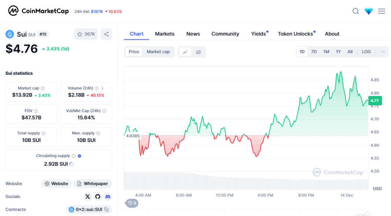Click the CoinMarketCap logo
Viewport: 391px width, 216px height.
pos(39,11)
